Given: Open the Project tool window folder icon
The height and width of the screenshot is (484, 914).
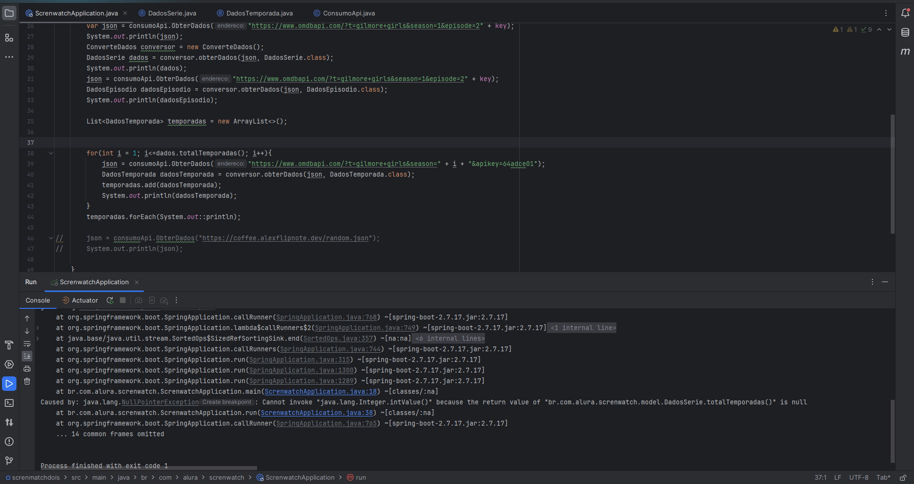Looking at the screenshot, I should (9, 13).
